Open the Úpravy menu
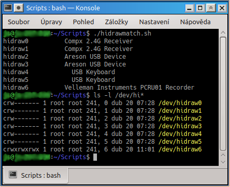The width and height of the screenshot is (230, 187). [51, 22]
